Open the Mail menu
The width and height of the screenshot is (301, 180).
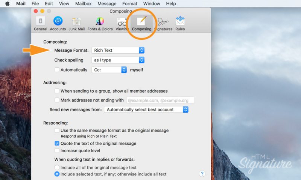21,4
